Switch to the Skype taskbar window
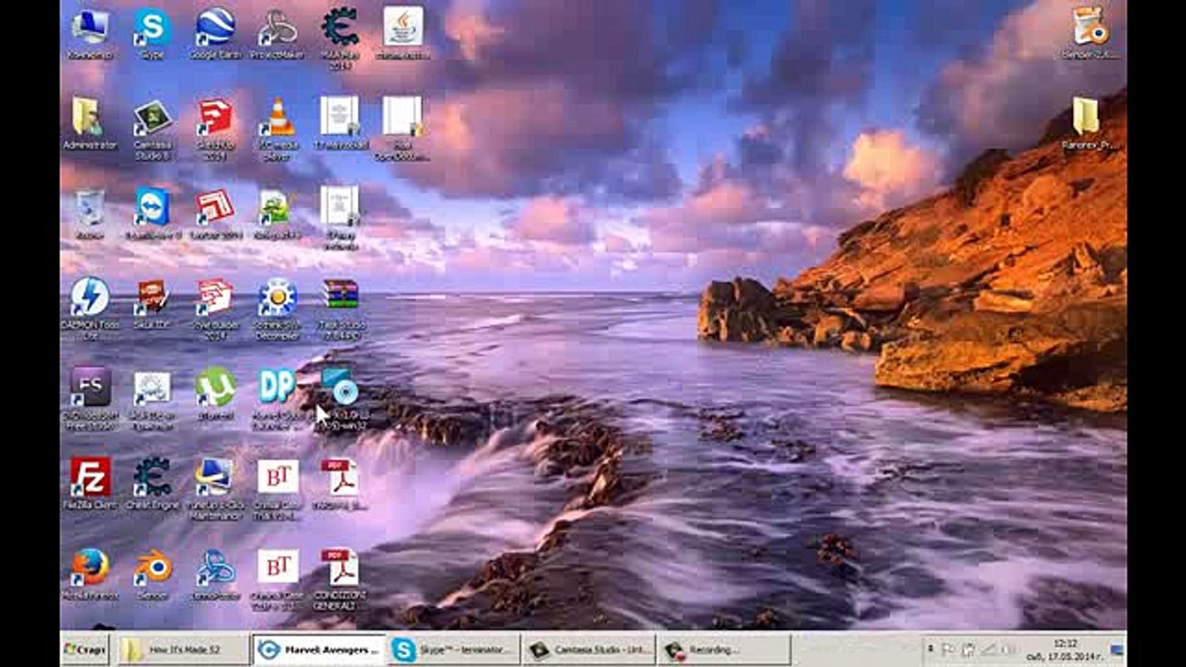The height and width of the screenshot is (667, 1186). click(x=453, y=649)
